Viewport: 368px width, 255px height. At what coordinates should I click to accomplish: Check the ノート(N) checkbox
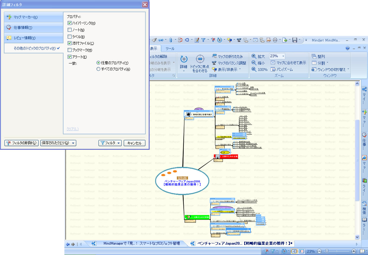click(x=69, y=30)
